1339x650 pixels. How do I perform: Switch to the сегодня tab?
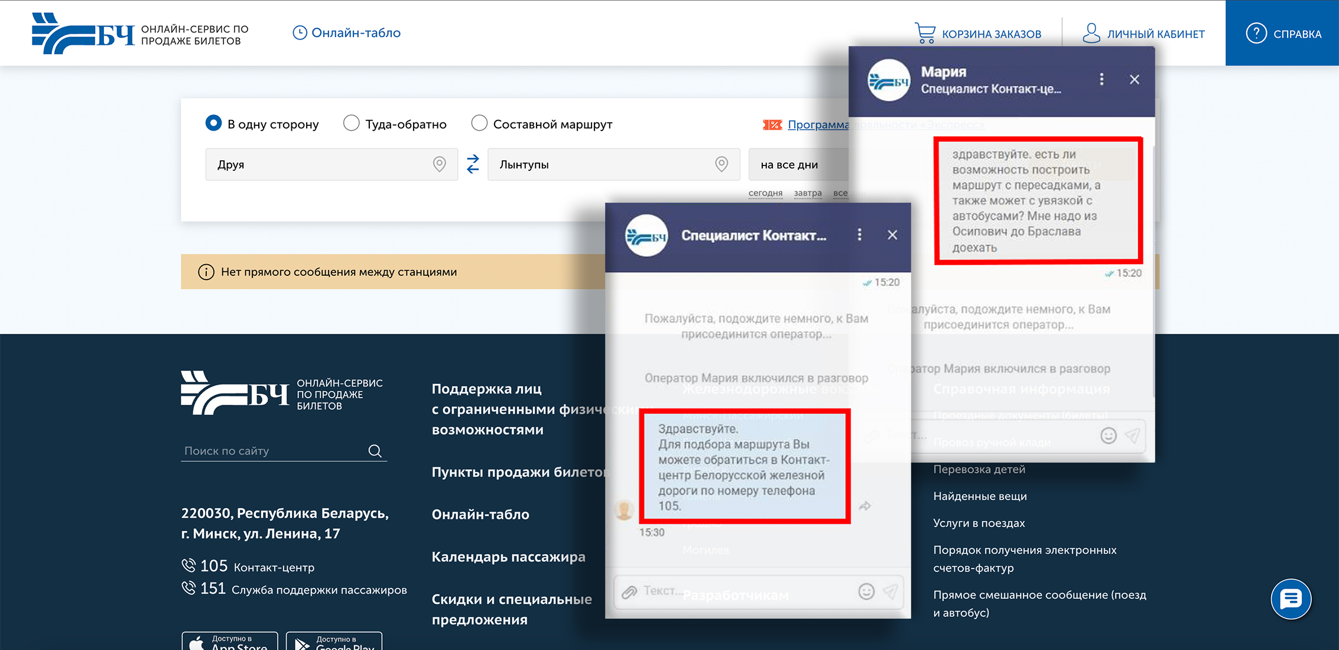point(765,193)
